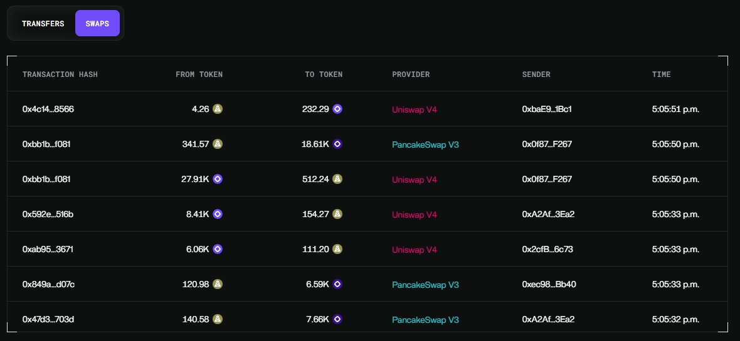Click the purple token icon beside 8.41K
The height and width of the screenshot is (341, 740).
(x=218, y=214)
